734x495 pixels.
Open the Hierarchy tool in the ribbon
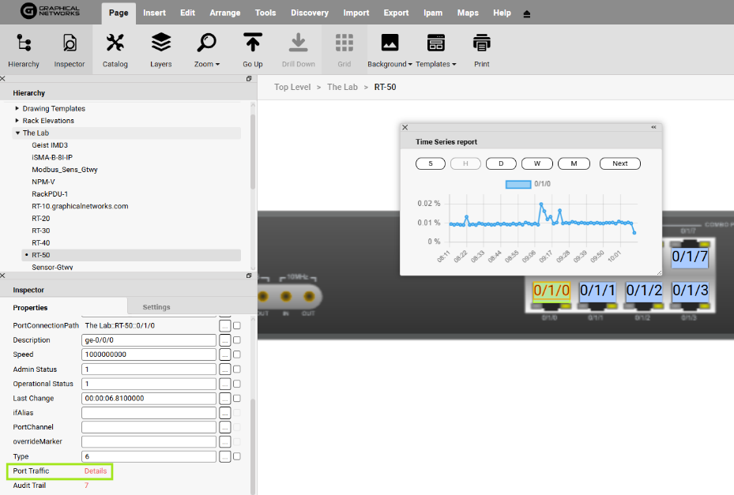24,50
